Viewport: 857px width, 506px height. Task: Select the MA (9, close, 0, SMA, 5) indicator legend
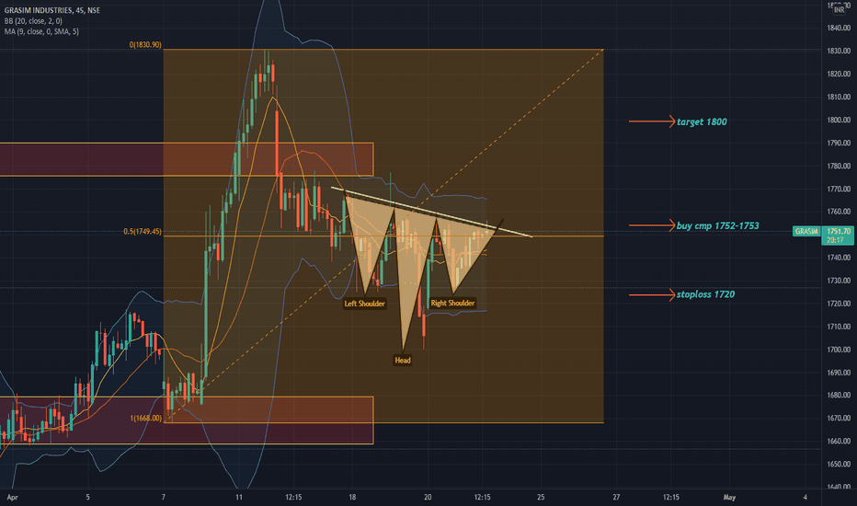point(41,31)
